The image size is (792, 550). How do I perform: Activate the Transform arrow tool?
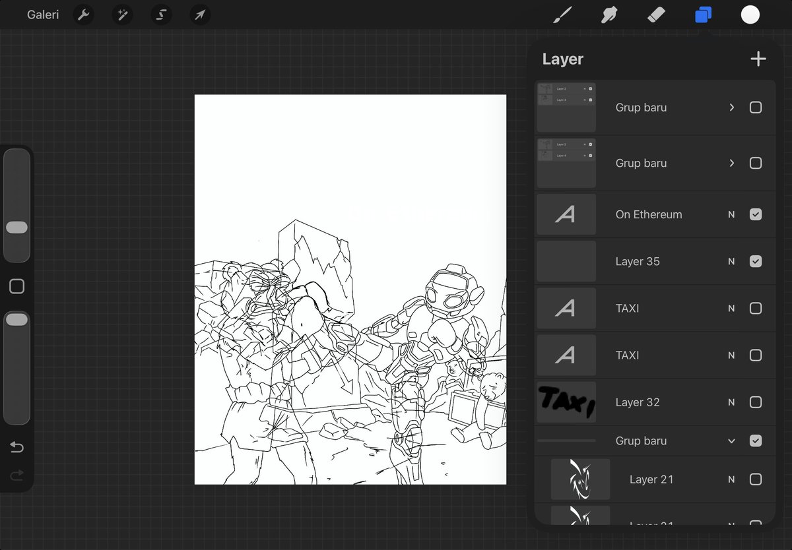[x=199, y=15]
